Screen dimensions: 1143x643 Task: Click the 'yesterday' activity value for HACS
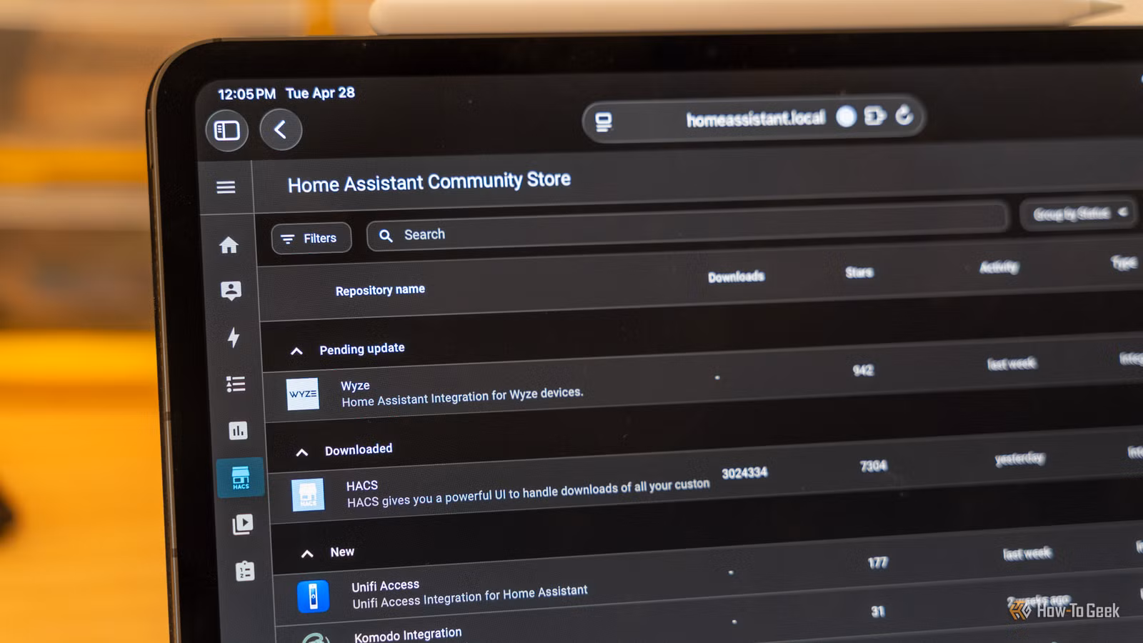point(1019,458)
